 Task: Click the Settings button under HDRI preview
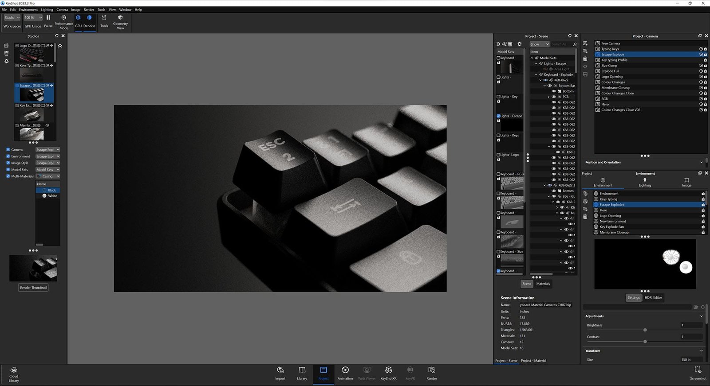pyautogui.click(x=634, y=298)
